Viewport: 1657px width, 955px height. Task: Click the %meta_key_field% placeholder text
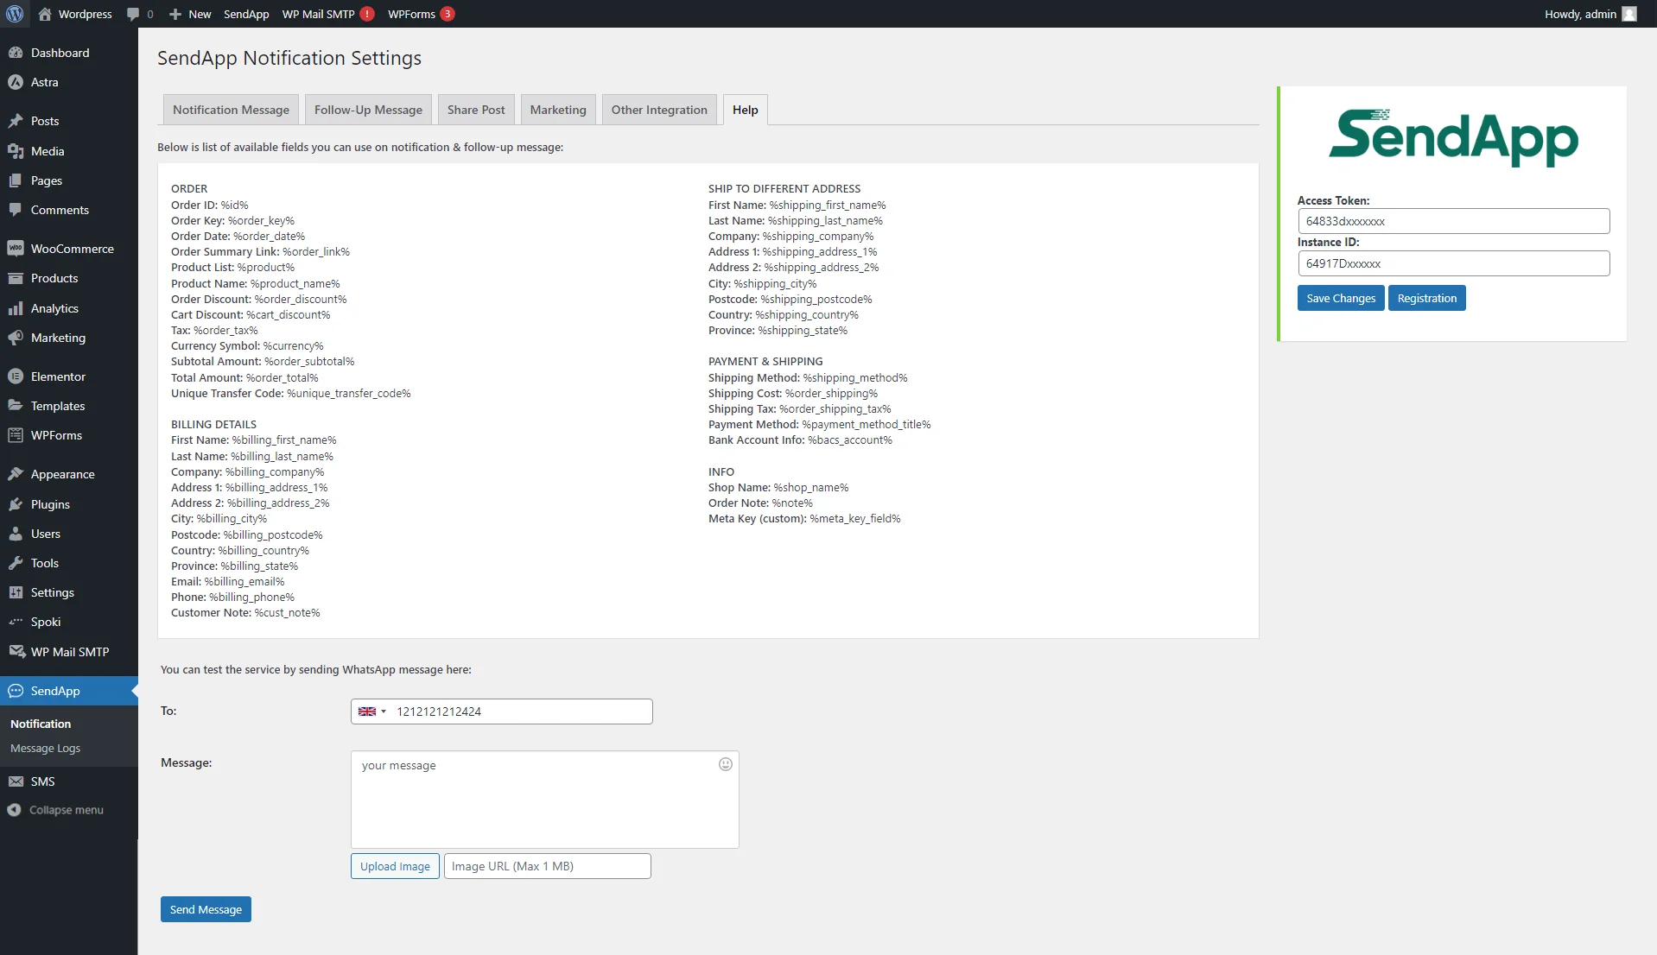855,519
